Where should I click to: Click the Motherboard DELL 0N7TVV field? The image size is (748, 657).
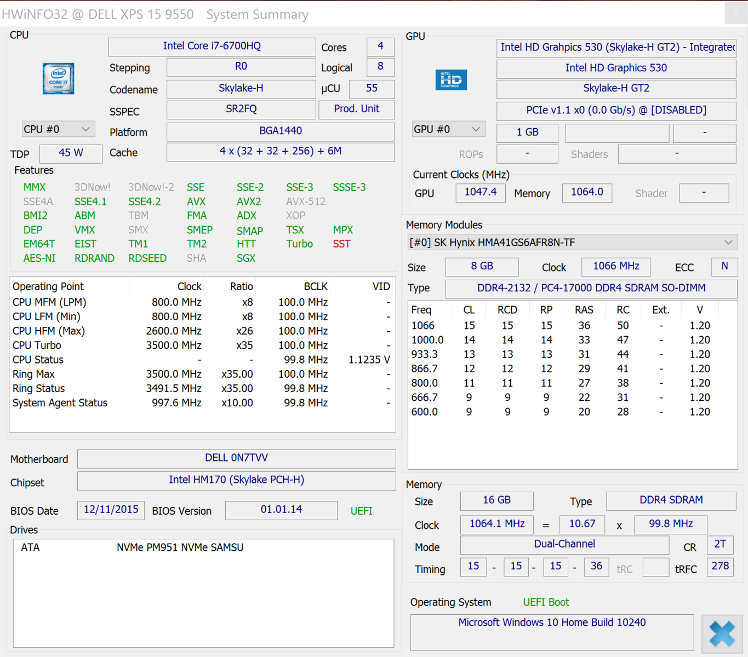236,458
